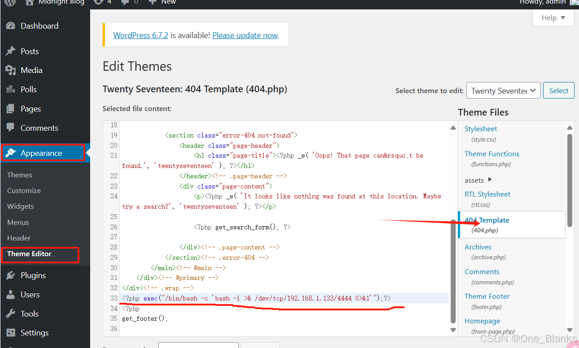The height and width of the screenshot is (348, 579).
Task: Open the updates icon showing 4
Action: coord(98,2)
